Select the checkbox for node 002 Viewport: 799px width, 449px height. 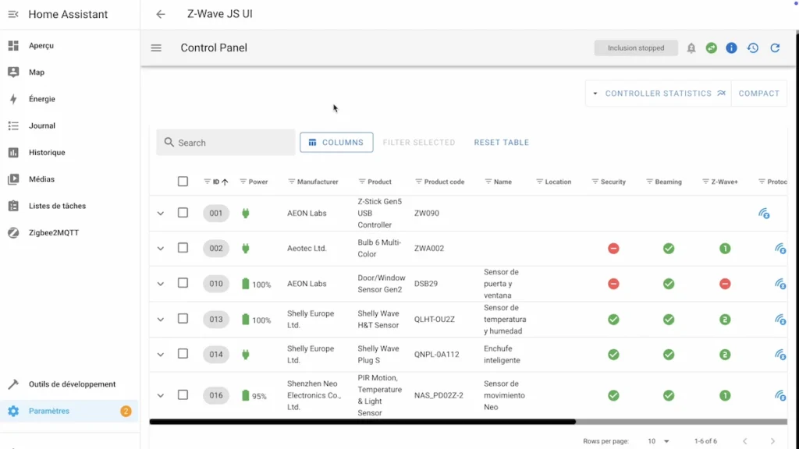click(x=183, y=248)
